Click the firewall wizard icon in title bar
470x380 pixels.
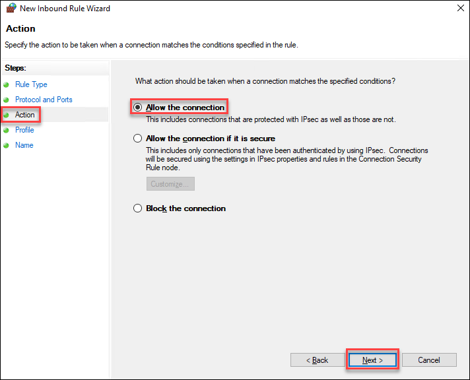tap(11, 9)
